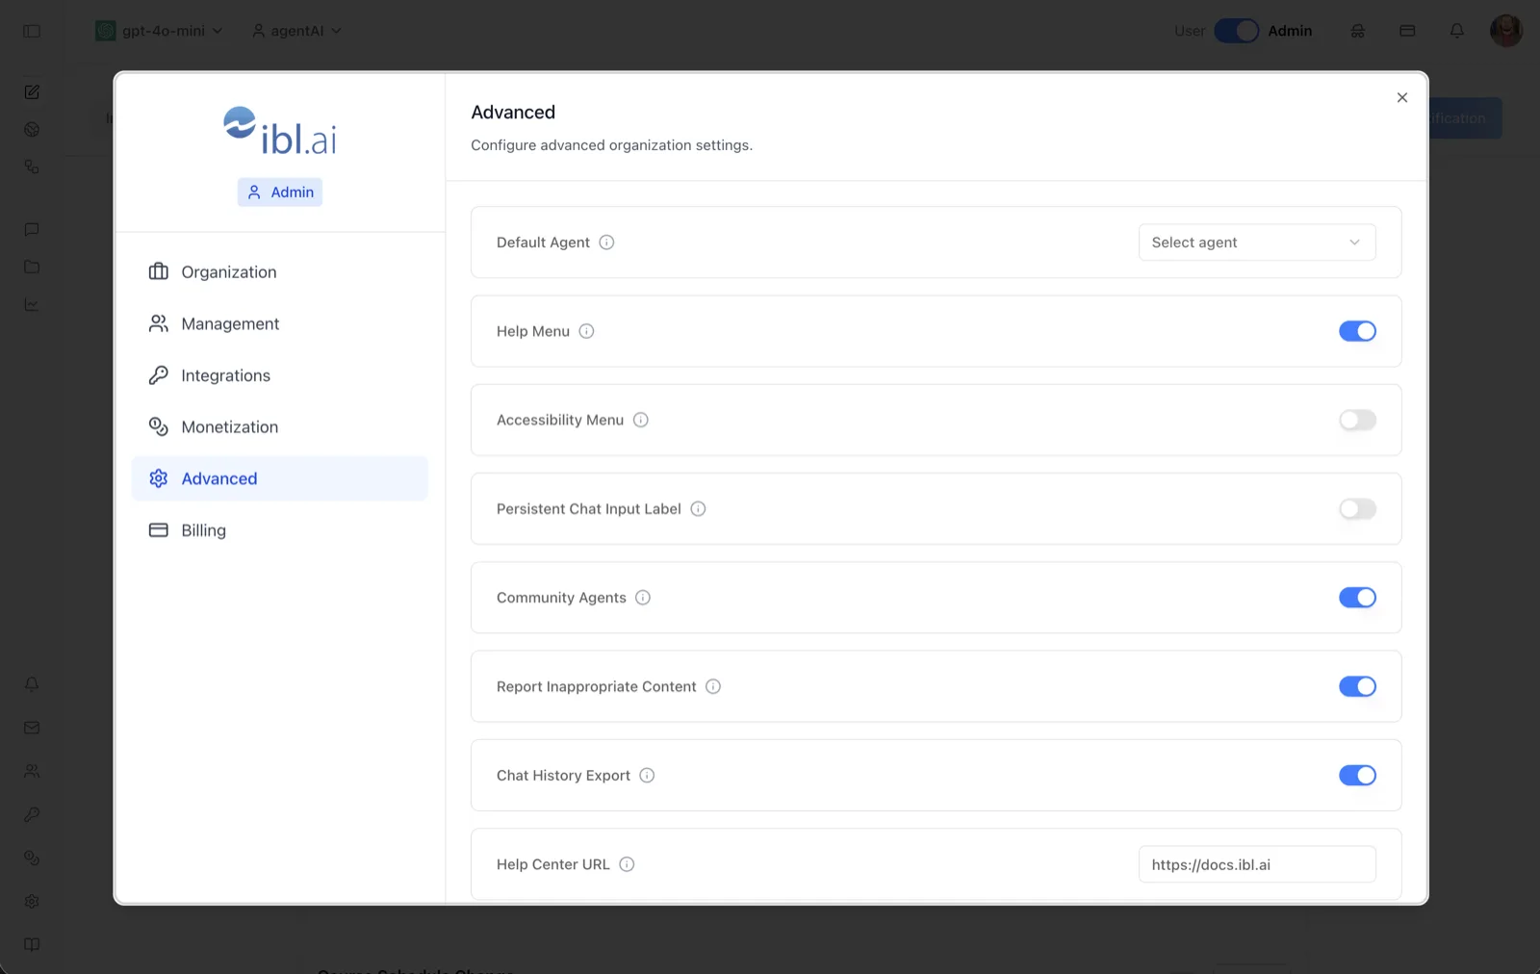1540x974 pixels.
Task: Disable the Chat History Export toggle
Action: [1357, 776]
